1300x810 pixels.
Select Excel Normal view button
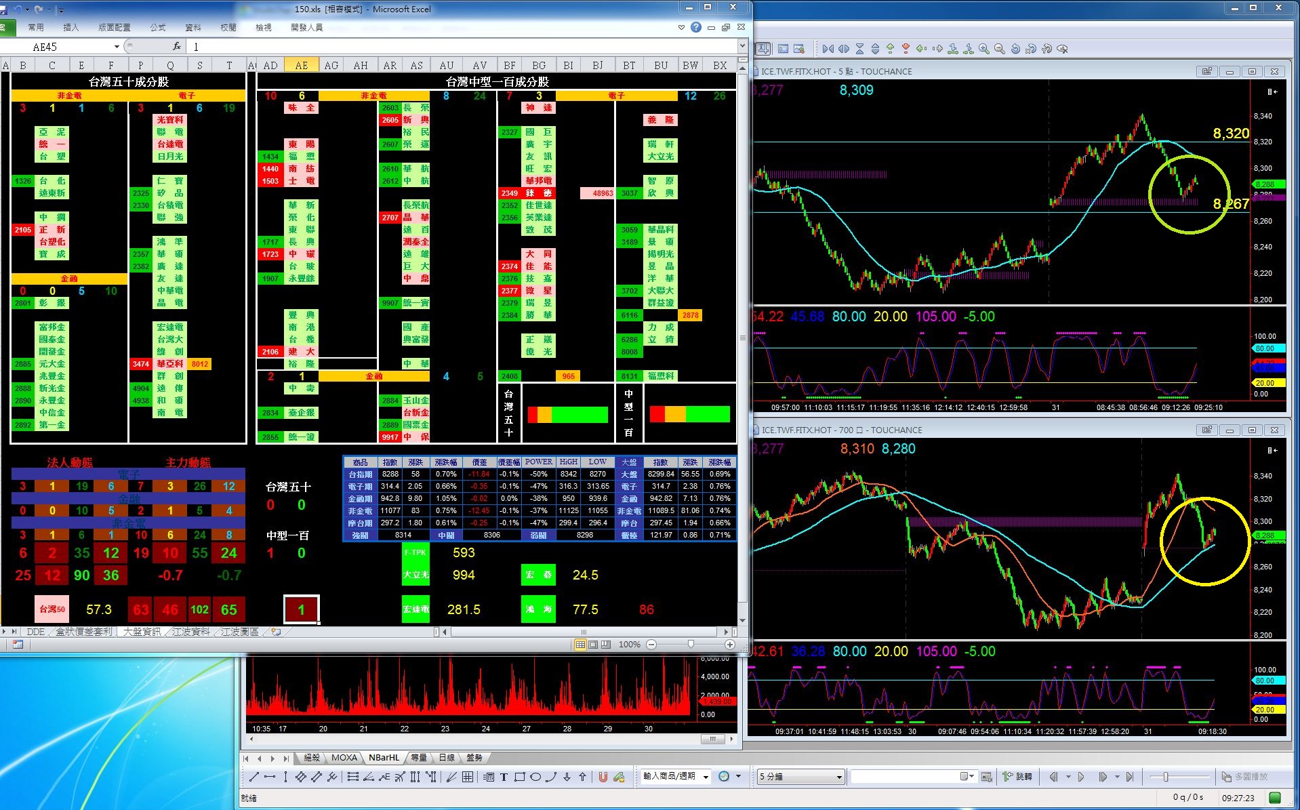pos(580,644)
